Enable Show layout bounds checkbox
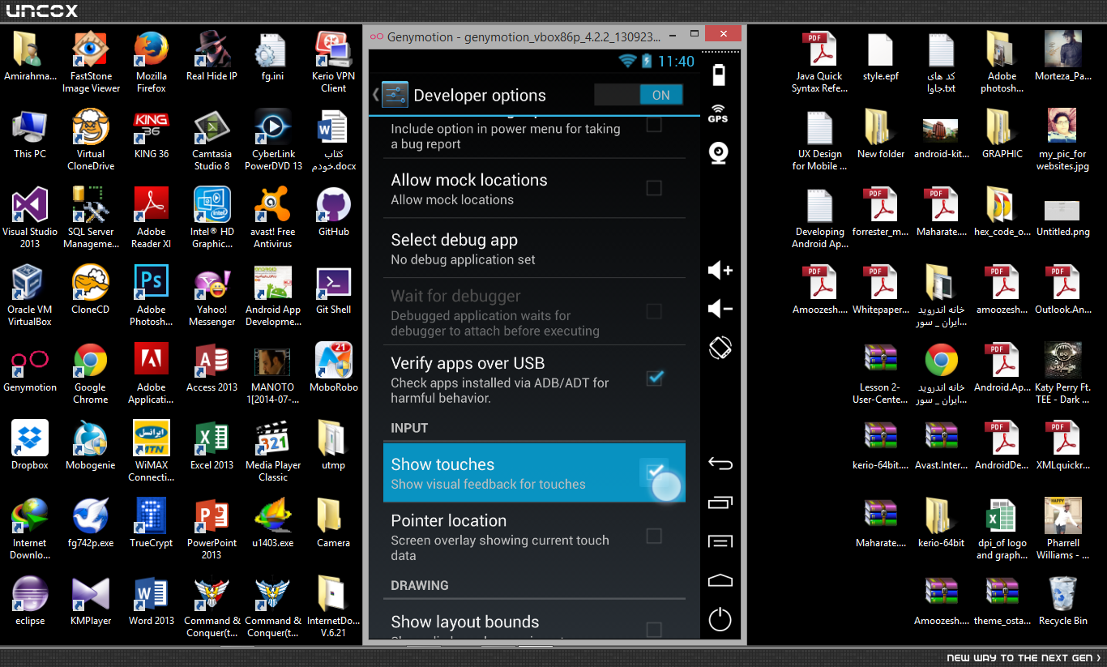The width and height of the screenshot is (1107, 667). (653, 630)
